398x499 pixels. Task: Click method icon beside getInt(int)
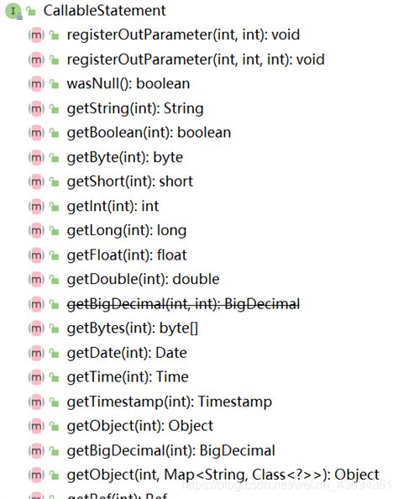(x=36, y=207)
